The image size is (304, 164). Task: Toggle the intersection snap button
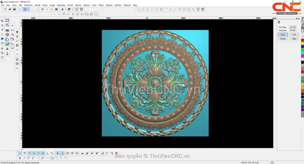34,153
